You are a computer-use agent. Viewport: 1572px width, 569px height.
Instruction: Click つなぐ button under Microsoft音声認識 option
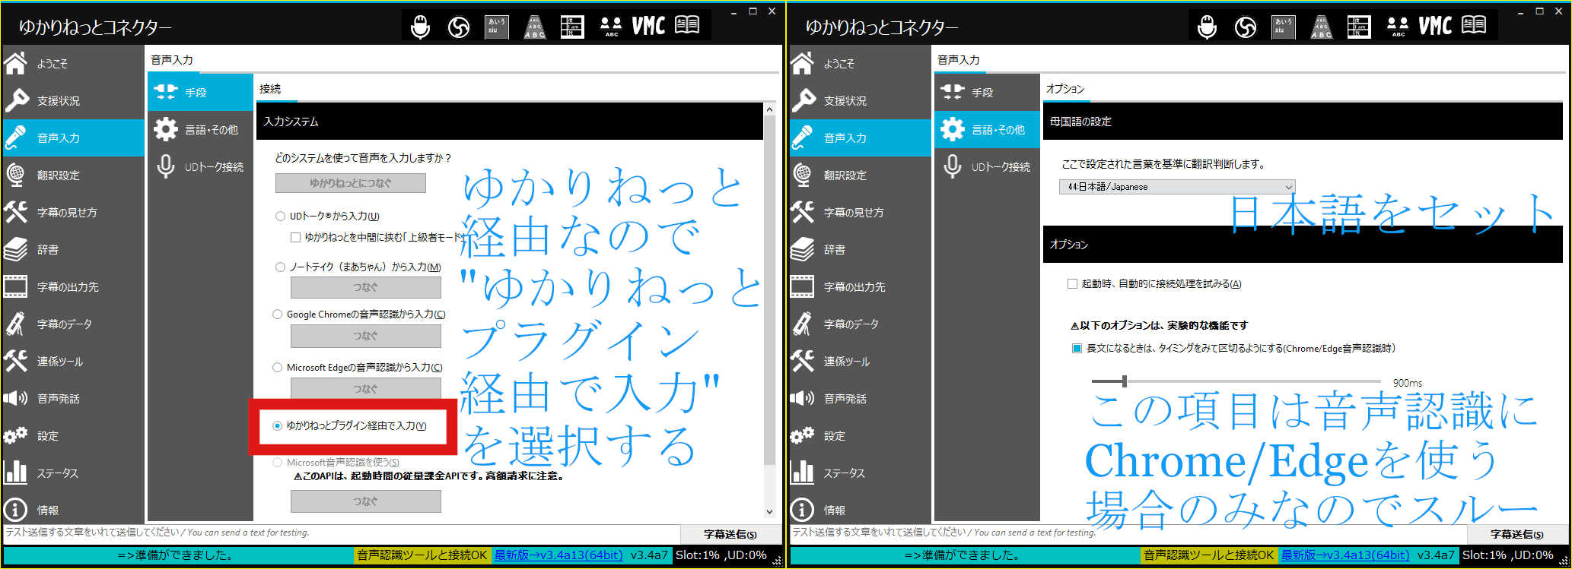365,501
